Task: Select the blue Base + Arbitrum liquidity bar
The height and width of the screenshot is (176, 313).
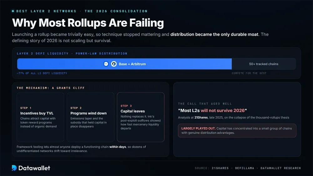Action: (124, 64)
